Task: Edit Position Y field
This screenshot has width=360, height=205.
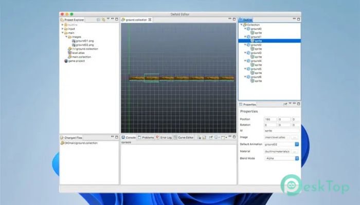Action: click(284, 119)
